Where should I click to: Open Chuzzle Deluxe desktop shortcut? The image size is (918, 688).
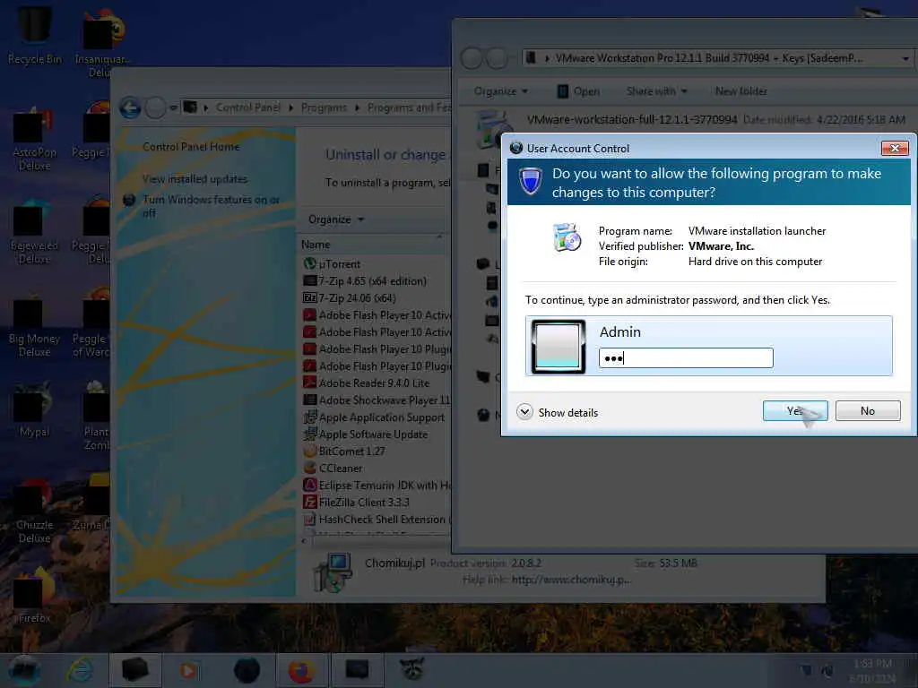coord(35,512)
